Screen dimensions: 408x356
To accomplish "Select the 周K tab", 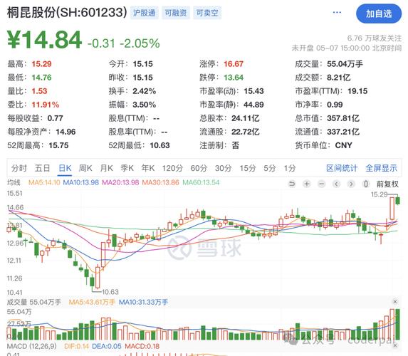I will click(x=85, y=168).
